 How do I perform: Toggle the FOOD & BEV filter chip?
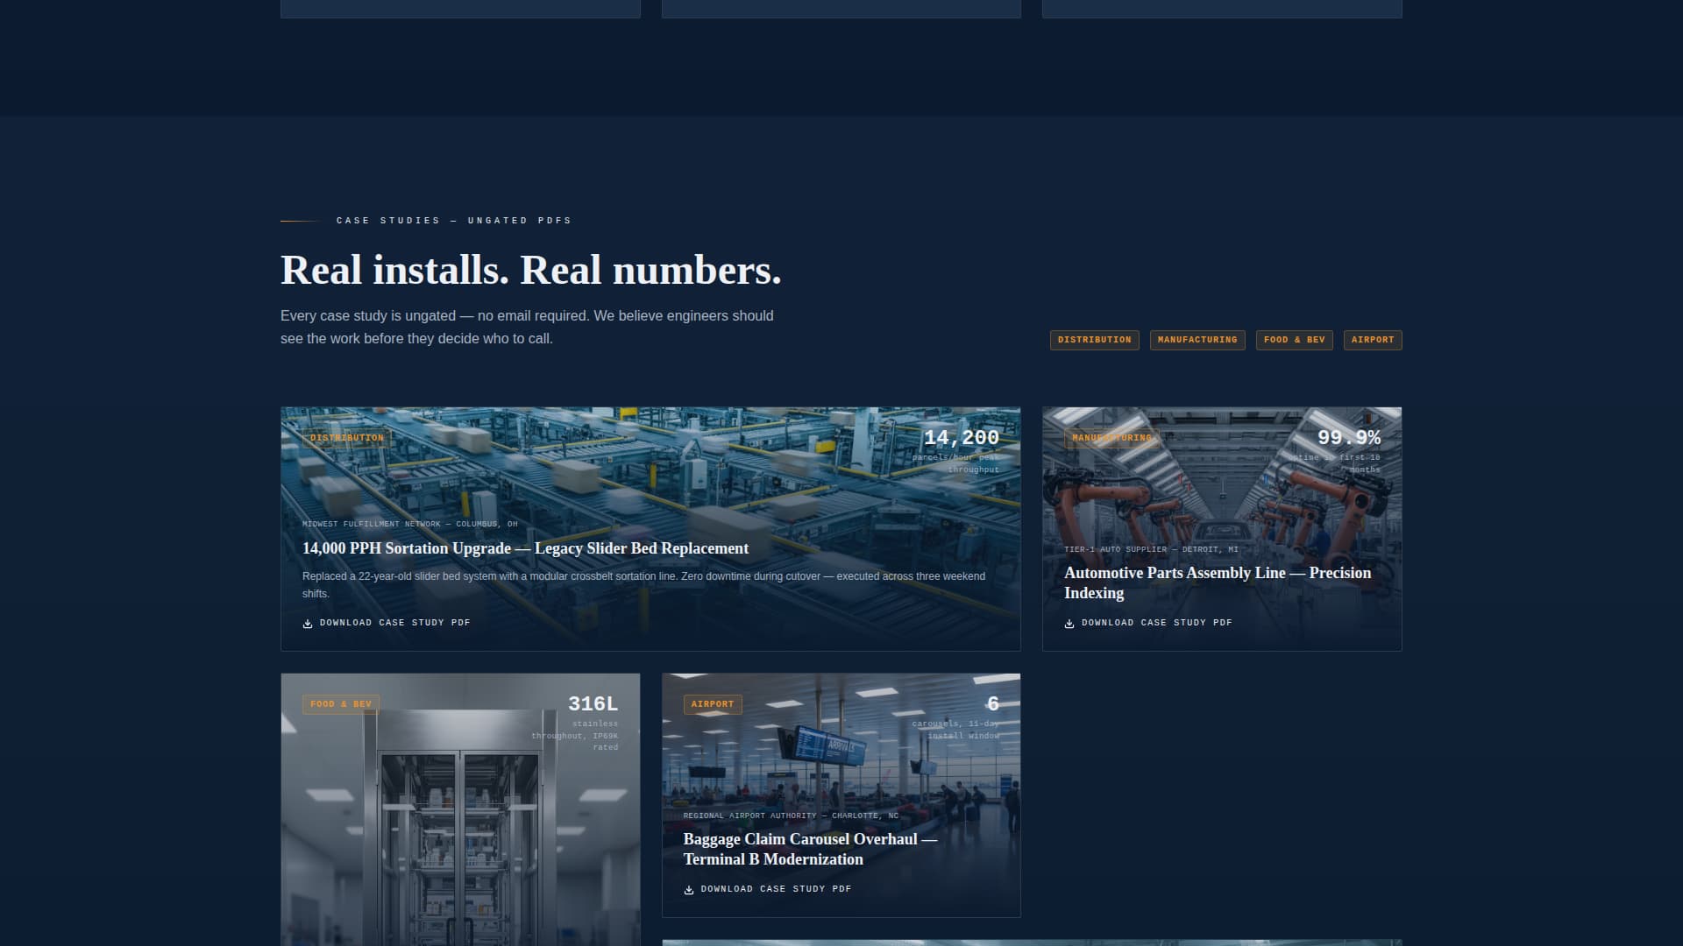pyautogui.click(x=1295, y=340)
